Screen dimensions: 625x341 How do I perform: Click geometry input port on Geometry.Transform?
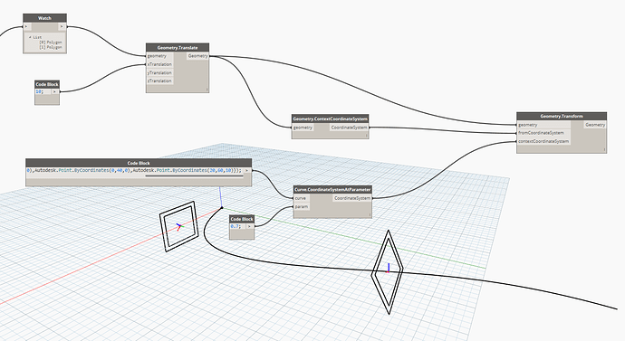543,125
